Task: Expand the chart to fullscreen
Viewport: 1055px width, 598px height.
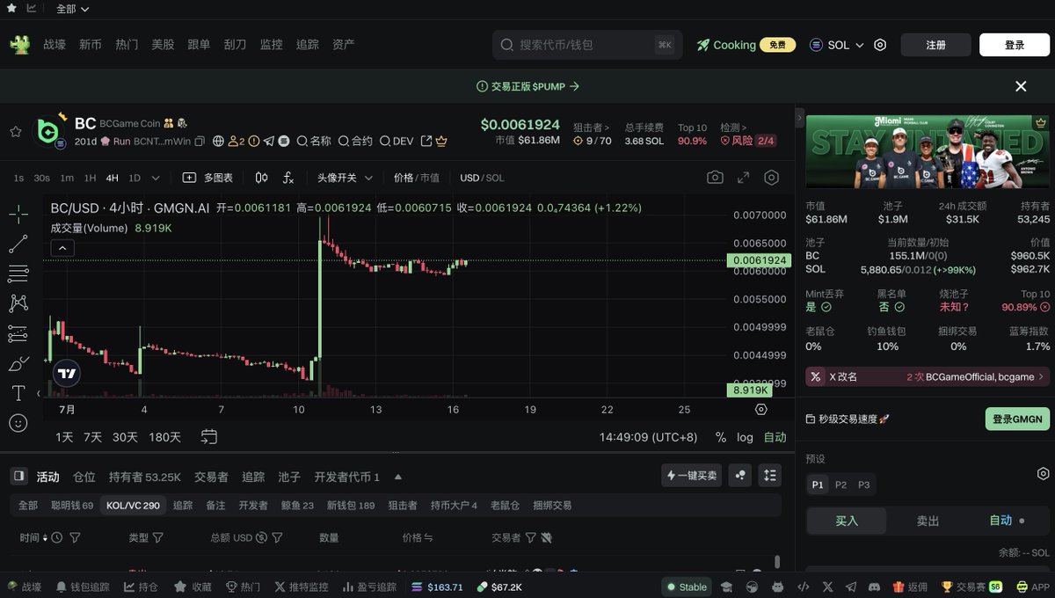Action: click(743, 178)
